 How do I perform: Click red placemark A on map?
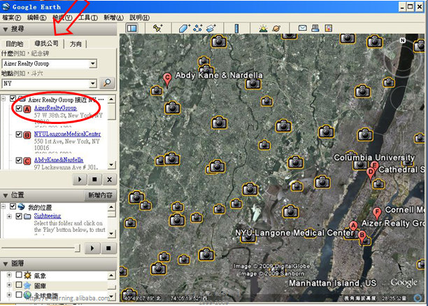click(x=353, y=226)
